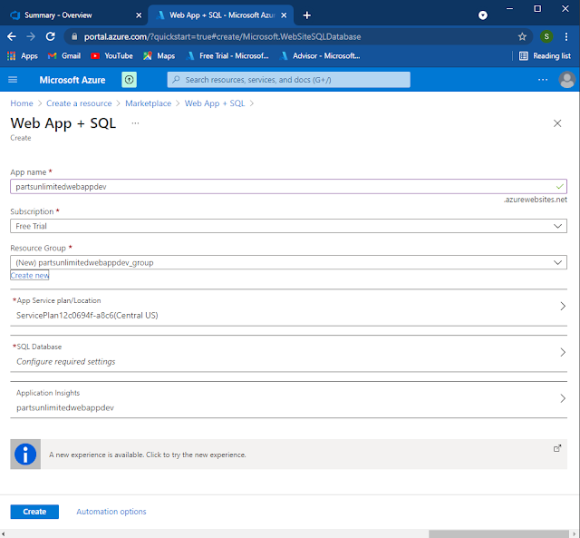Image resolution: width=580 pixels, height=538 pixels.
Task: Click the browser address bar URL
Action: pyautogui.click(x=222, y=36)
